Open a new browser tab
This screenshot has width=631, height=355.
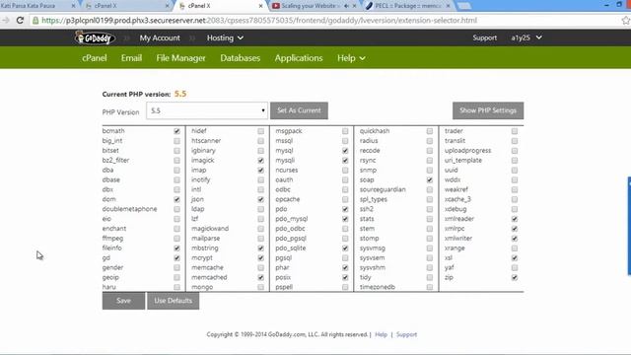tap(464, 6)
